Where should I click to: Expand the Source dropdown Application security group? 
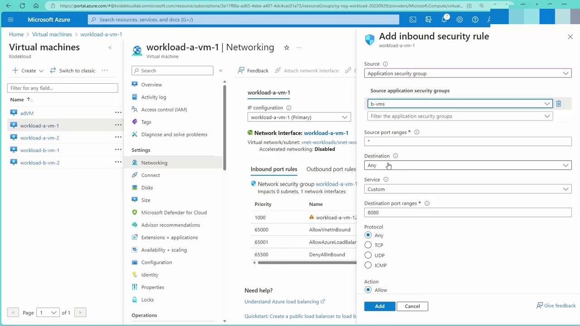[468, 73]
